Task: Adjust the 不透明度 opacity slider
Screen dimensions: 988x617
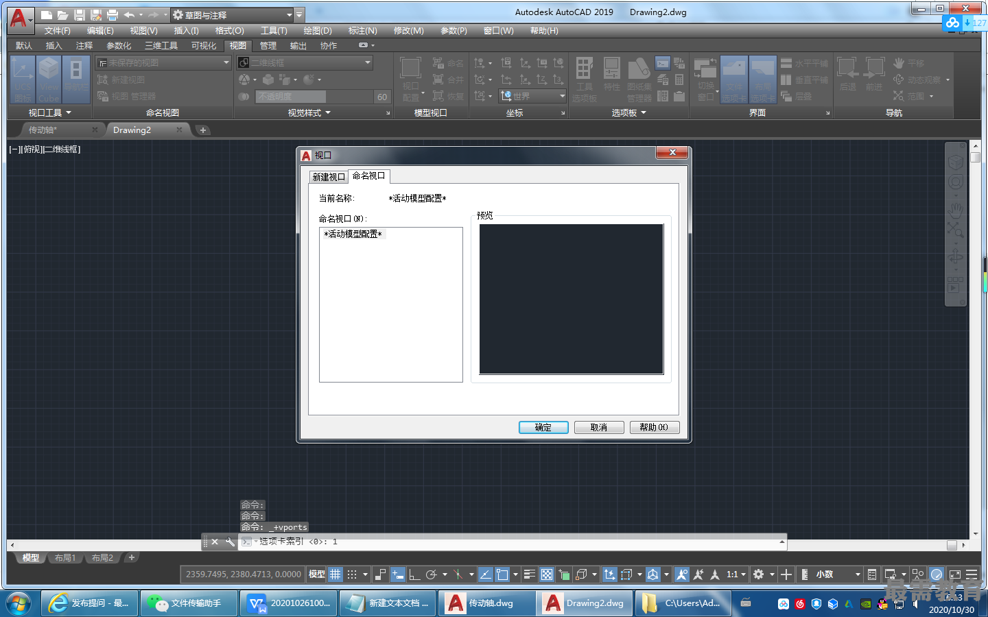Action: coord(315,97)
